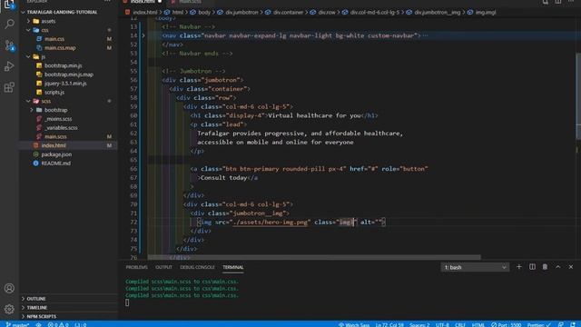Screen dimensions: 581x327
Task: Open the Extensions view
Action: (x=9, y=87)
